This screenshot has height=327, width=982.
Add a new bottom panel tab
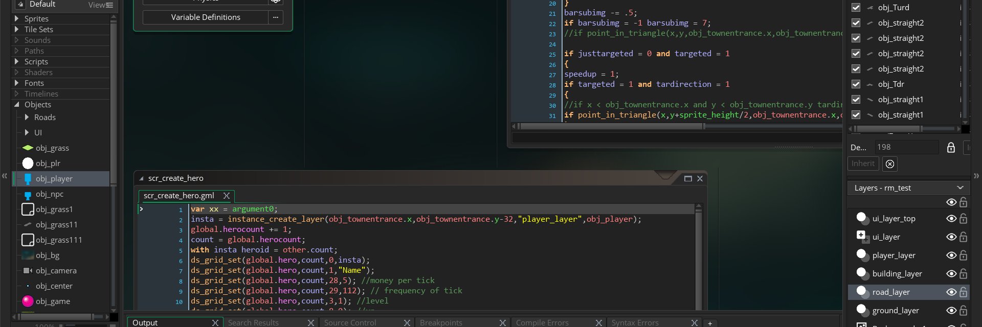click(x=710, y=323)
